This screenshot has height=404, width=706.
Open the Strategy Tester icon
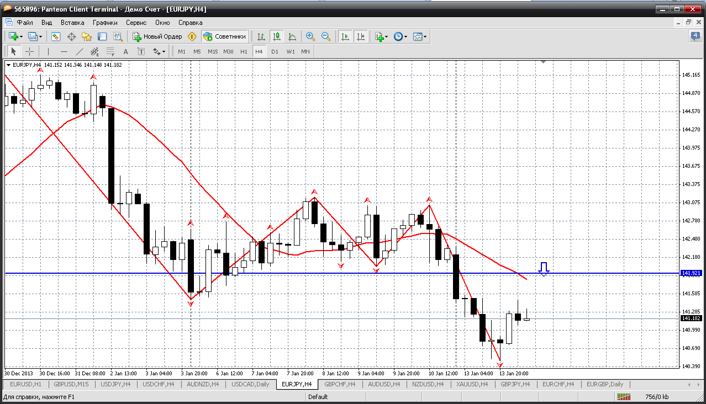(x=118, y=36)
